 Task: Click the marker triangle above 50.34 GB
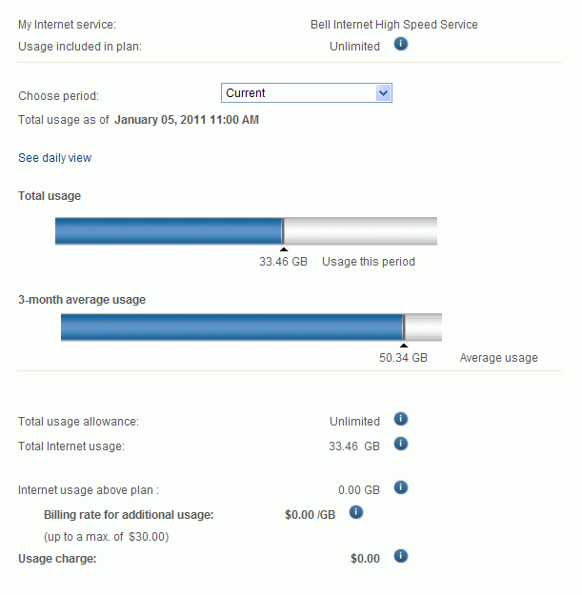coord(404,346)
